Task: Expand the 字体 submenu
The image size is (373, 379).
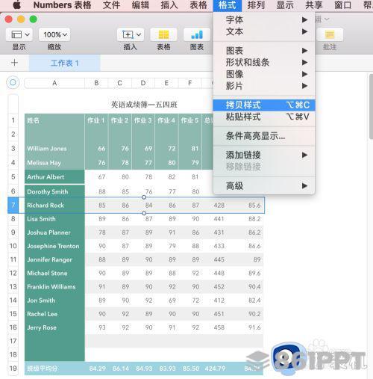Action: pyautogui.click(x=264, y=19)
